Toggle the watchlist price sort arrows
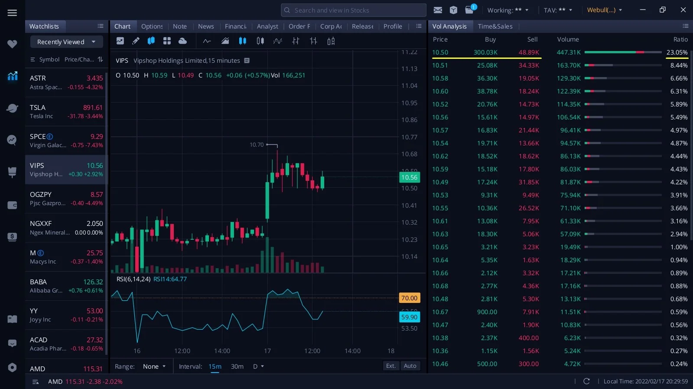Screen dimensions: 693x389 click(101, 59)
